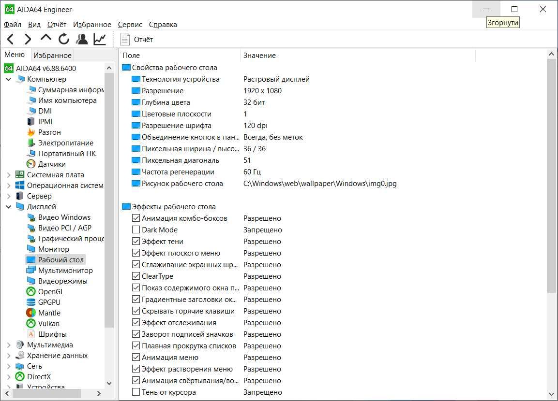Click the Хранение данных disk icon
Image resolution: width=558 pixels, height=401 pixels.
(x=20, y=355)
